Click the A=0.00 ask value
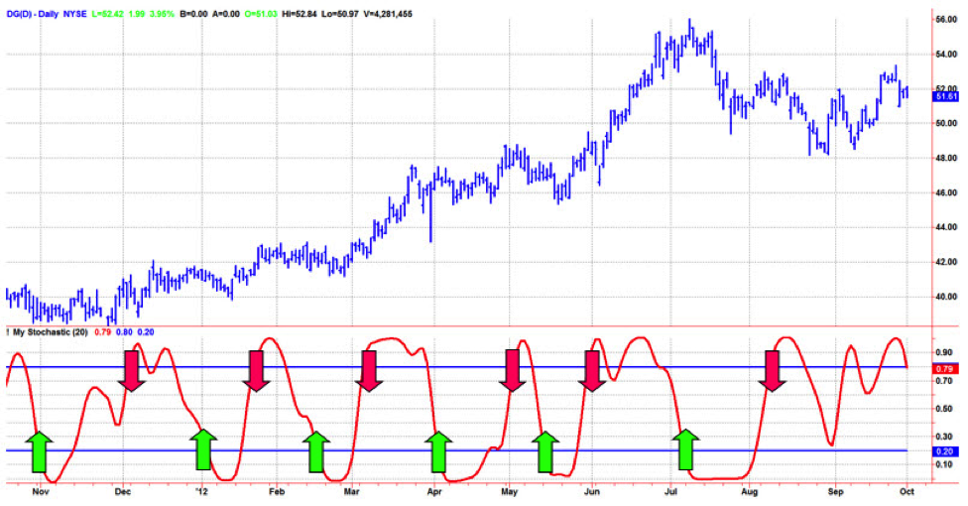This screenshot has height=506, width=968. tap(225, 14)
